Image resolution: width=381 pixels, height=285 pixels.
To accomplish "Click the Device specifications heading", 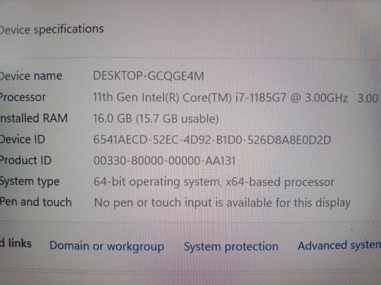I will (51, 29).
